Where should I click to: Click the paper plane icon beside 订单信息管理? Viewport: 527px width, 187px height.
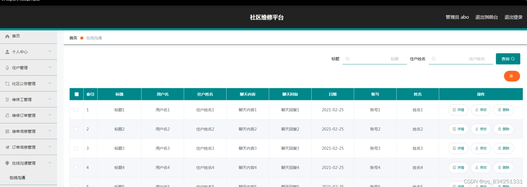7,147
